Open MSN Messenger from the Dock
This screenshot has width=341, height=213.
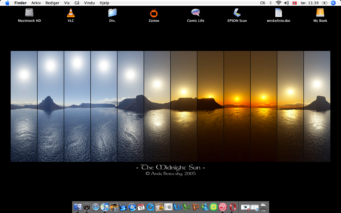click(x=205, y=207)
